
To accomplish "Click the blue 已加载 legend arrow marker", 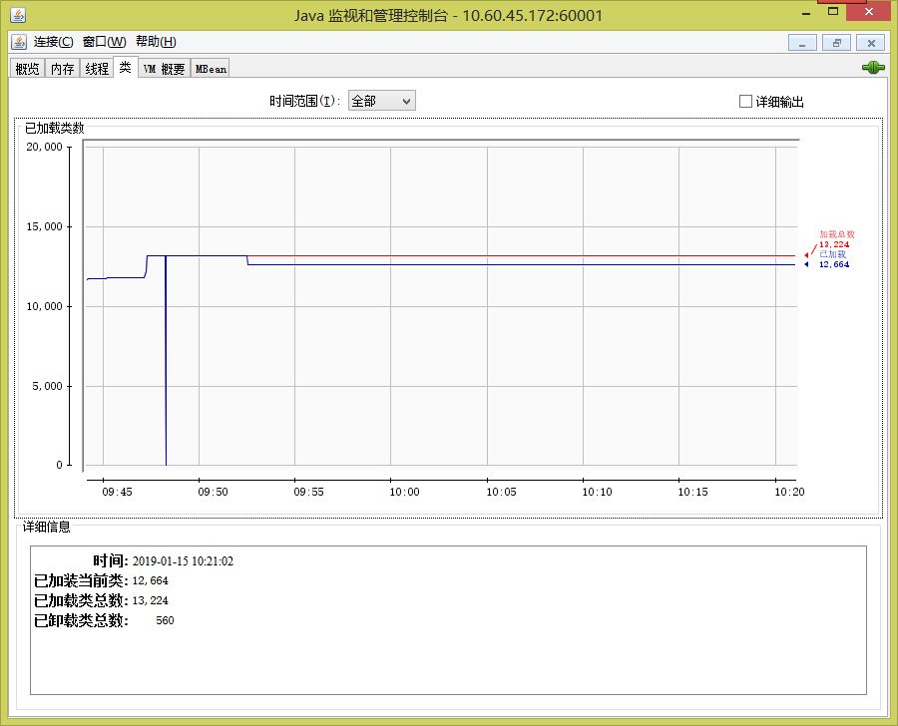I will (806, 264).
